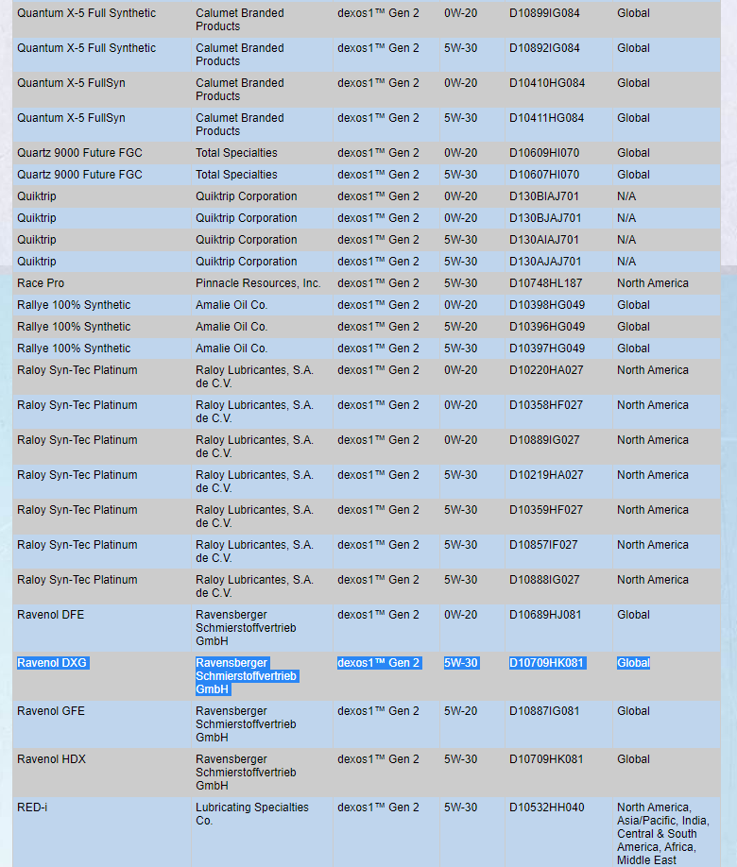
Task: Click Amalie Oil Co. cell for license D10398HG049
Action: 231,305
